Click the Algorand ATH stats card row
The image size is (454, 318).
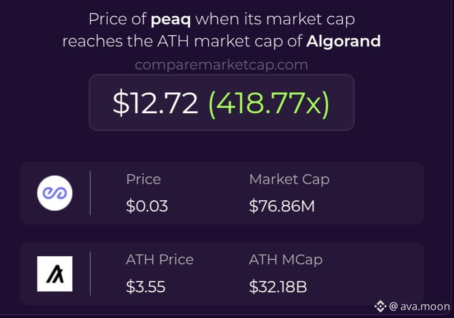click(x=222, y=274)
